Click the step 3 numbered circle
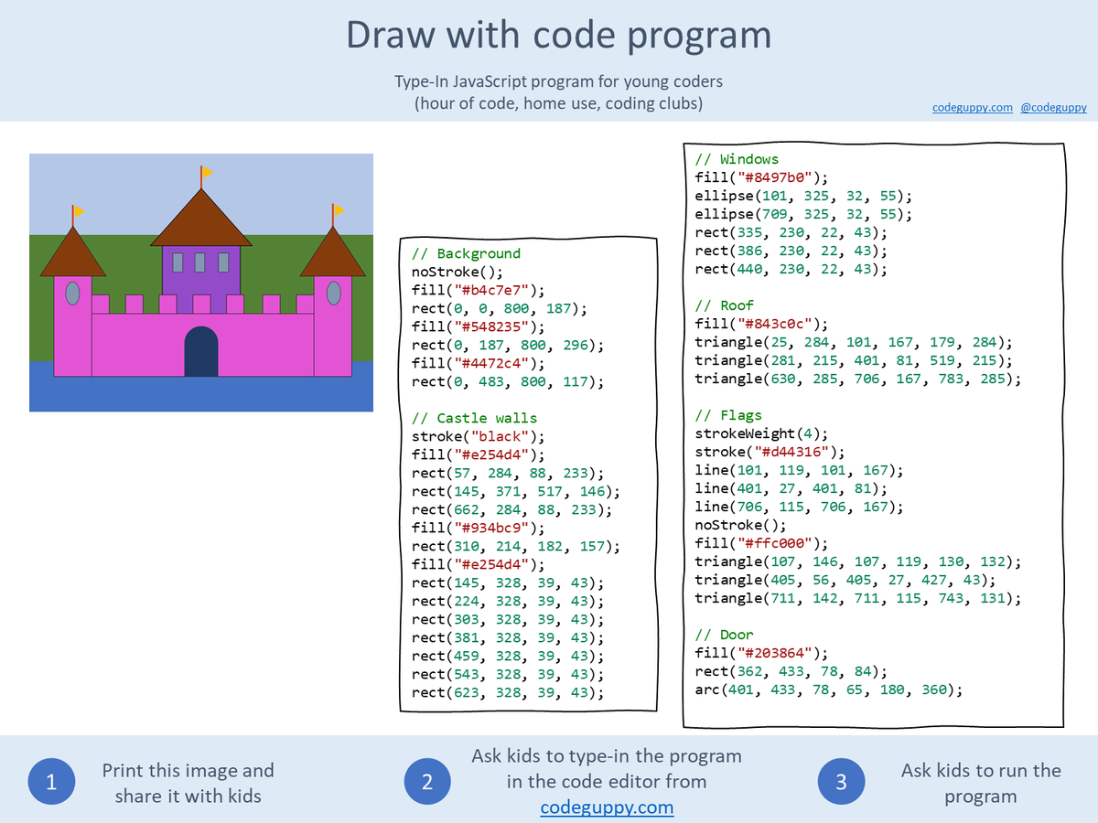 point(841,782)
